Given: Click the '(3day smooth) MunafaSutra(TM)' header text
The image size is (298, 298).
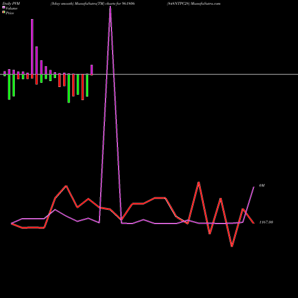Looking at the screenshot, I should click(x=77, y=4).
